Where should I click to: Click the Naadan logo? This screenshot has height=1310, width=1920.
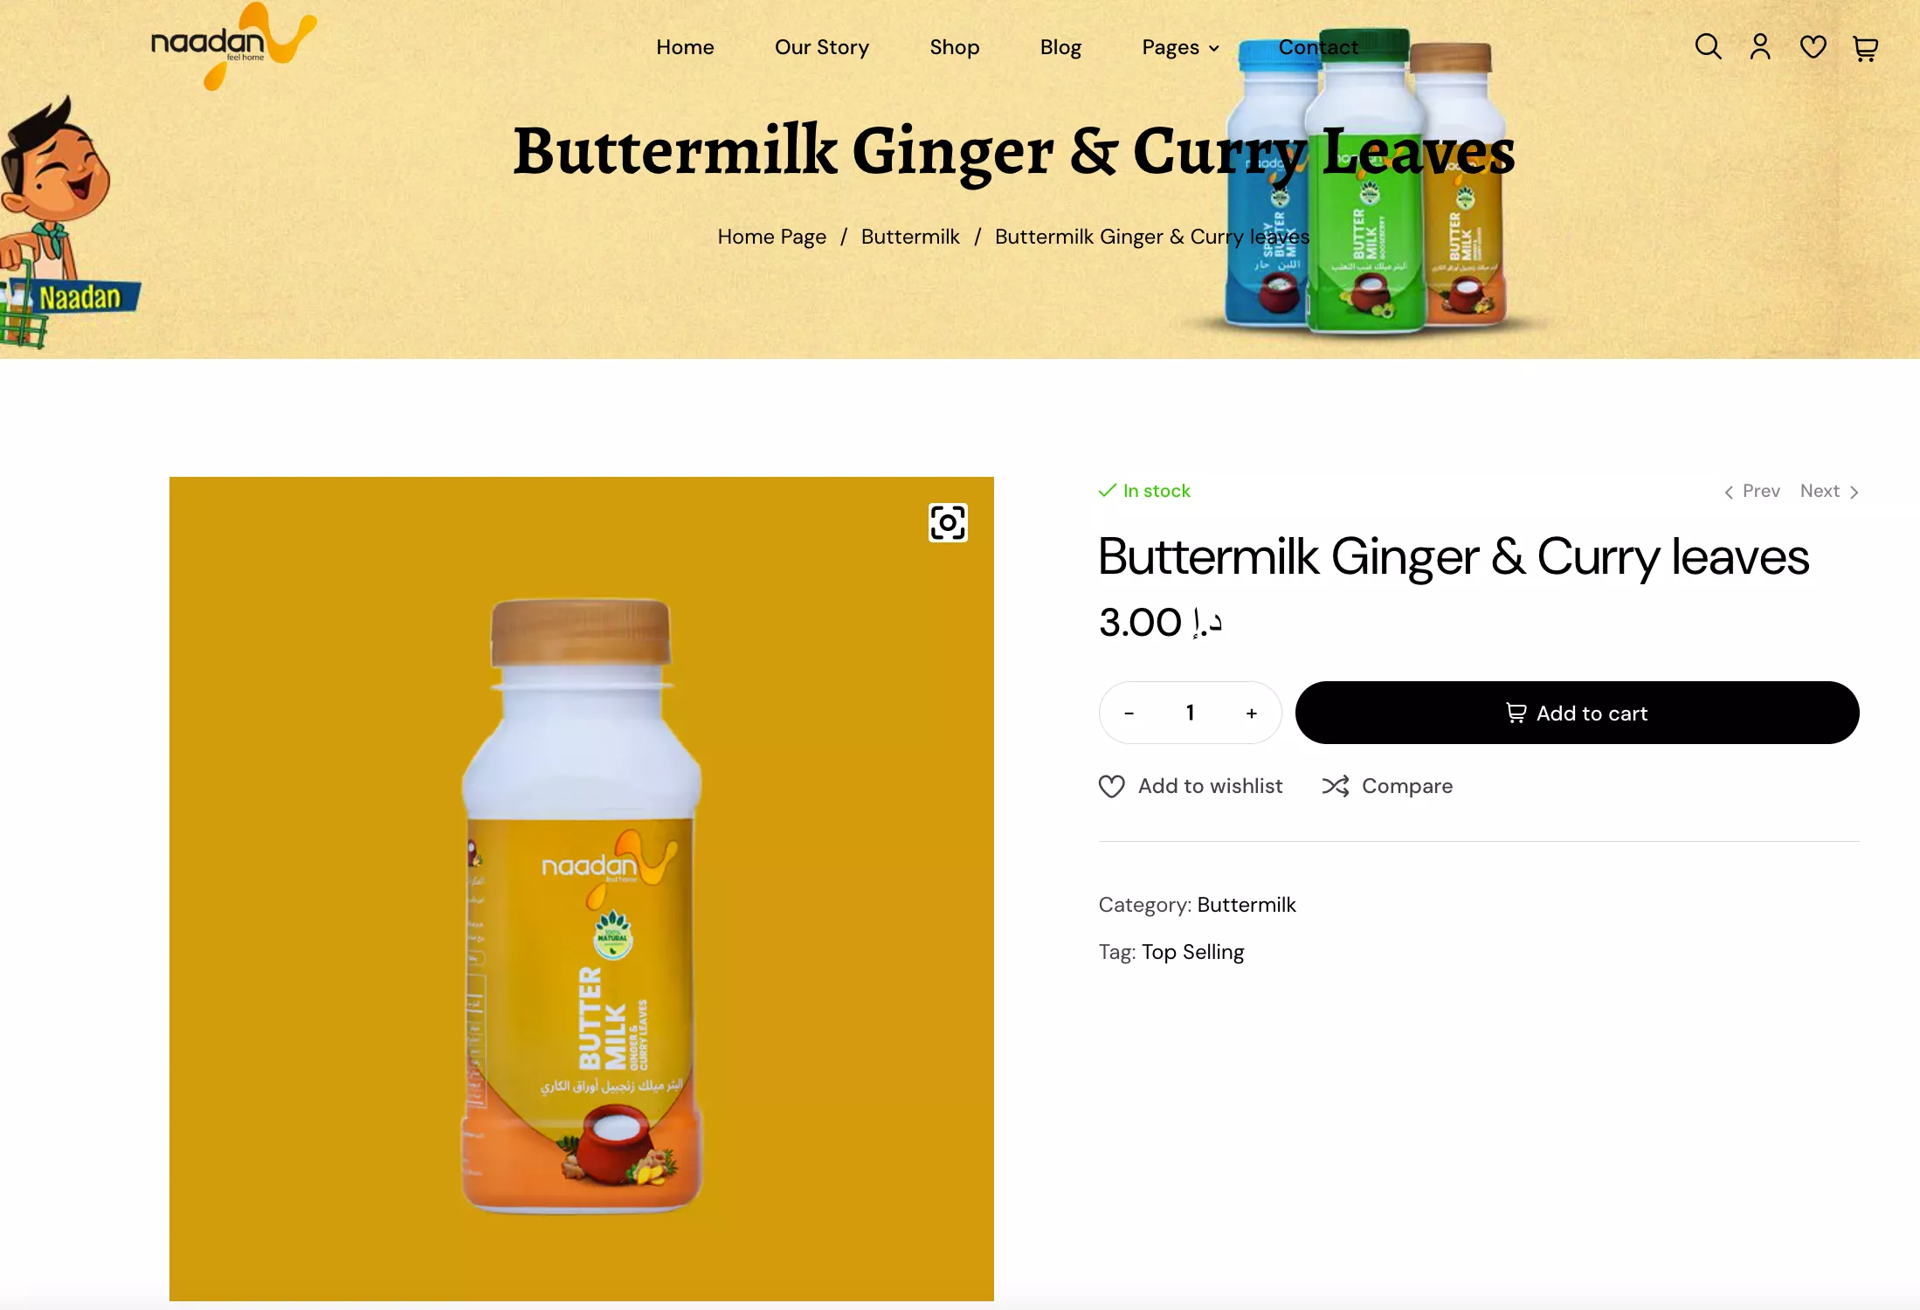pyautogui.click(x=233, y=45)
